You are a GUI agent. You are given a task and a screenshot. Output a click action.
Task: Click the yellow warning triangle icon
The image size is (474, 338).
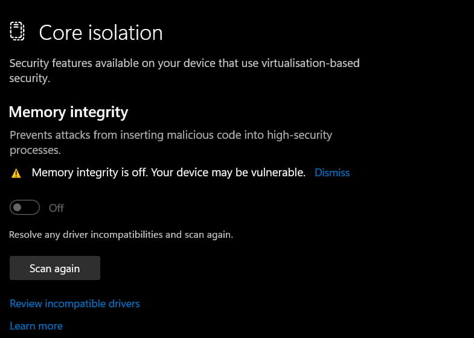pos(16,173)
